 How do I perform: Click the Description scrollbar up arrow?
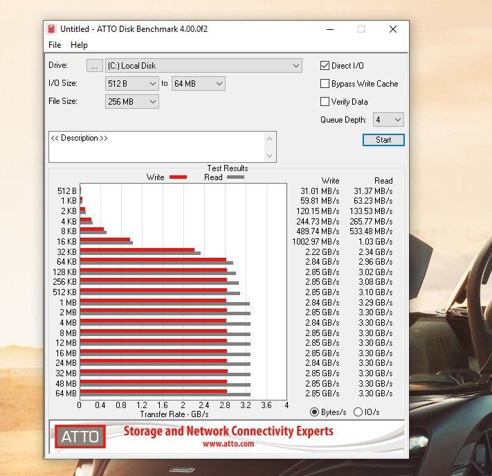click(x=270, y=139)
